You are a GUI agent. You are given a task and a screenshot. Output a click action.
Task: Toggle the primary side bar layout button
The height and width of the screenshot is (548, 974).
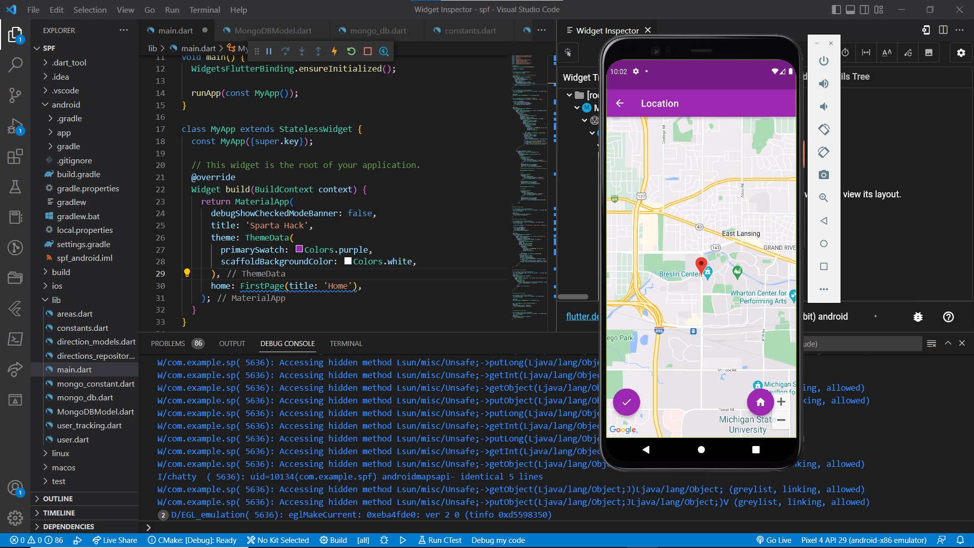(x=837, y=10)
